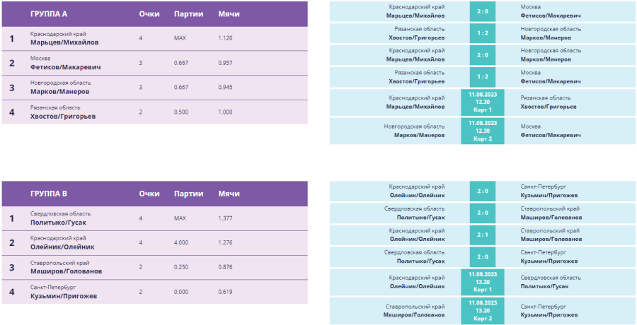Image resolution: width=637 pixels, height=325 pixels.
Task: Select the 13.20 Корт 1 schedule cell
Action: 482,281
